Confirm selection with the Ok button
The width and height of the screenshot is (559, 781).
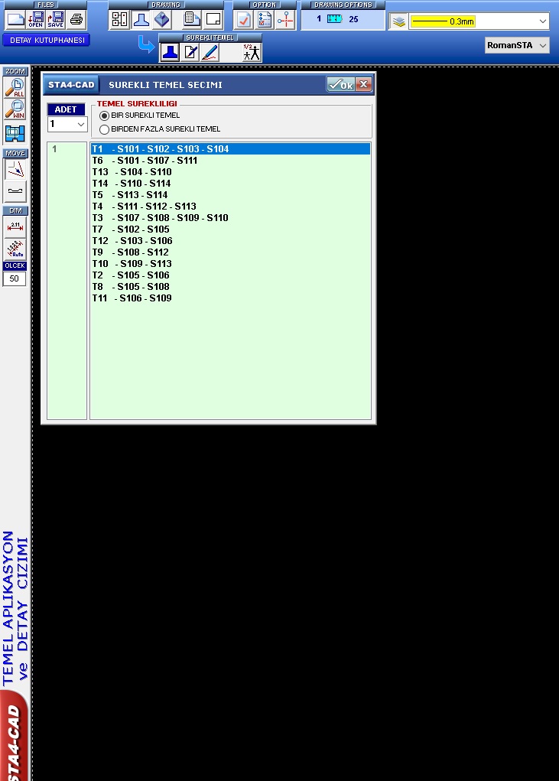click(340, 85)
